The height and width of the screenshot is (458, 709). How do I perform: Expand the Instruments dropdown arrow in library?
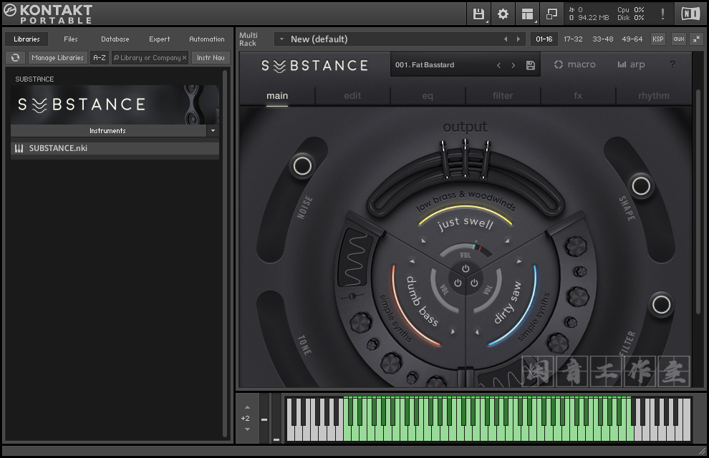coord(212,131)
